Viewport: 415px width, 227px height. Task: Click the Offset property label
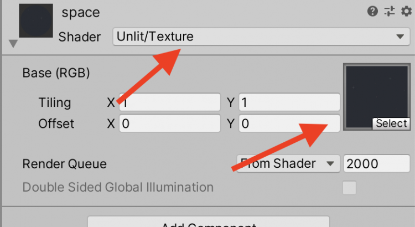56,123
